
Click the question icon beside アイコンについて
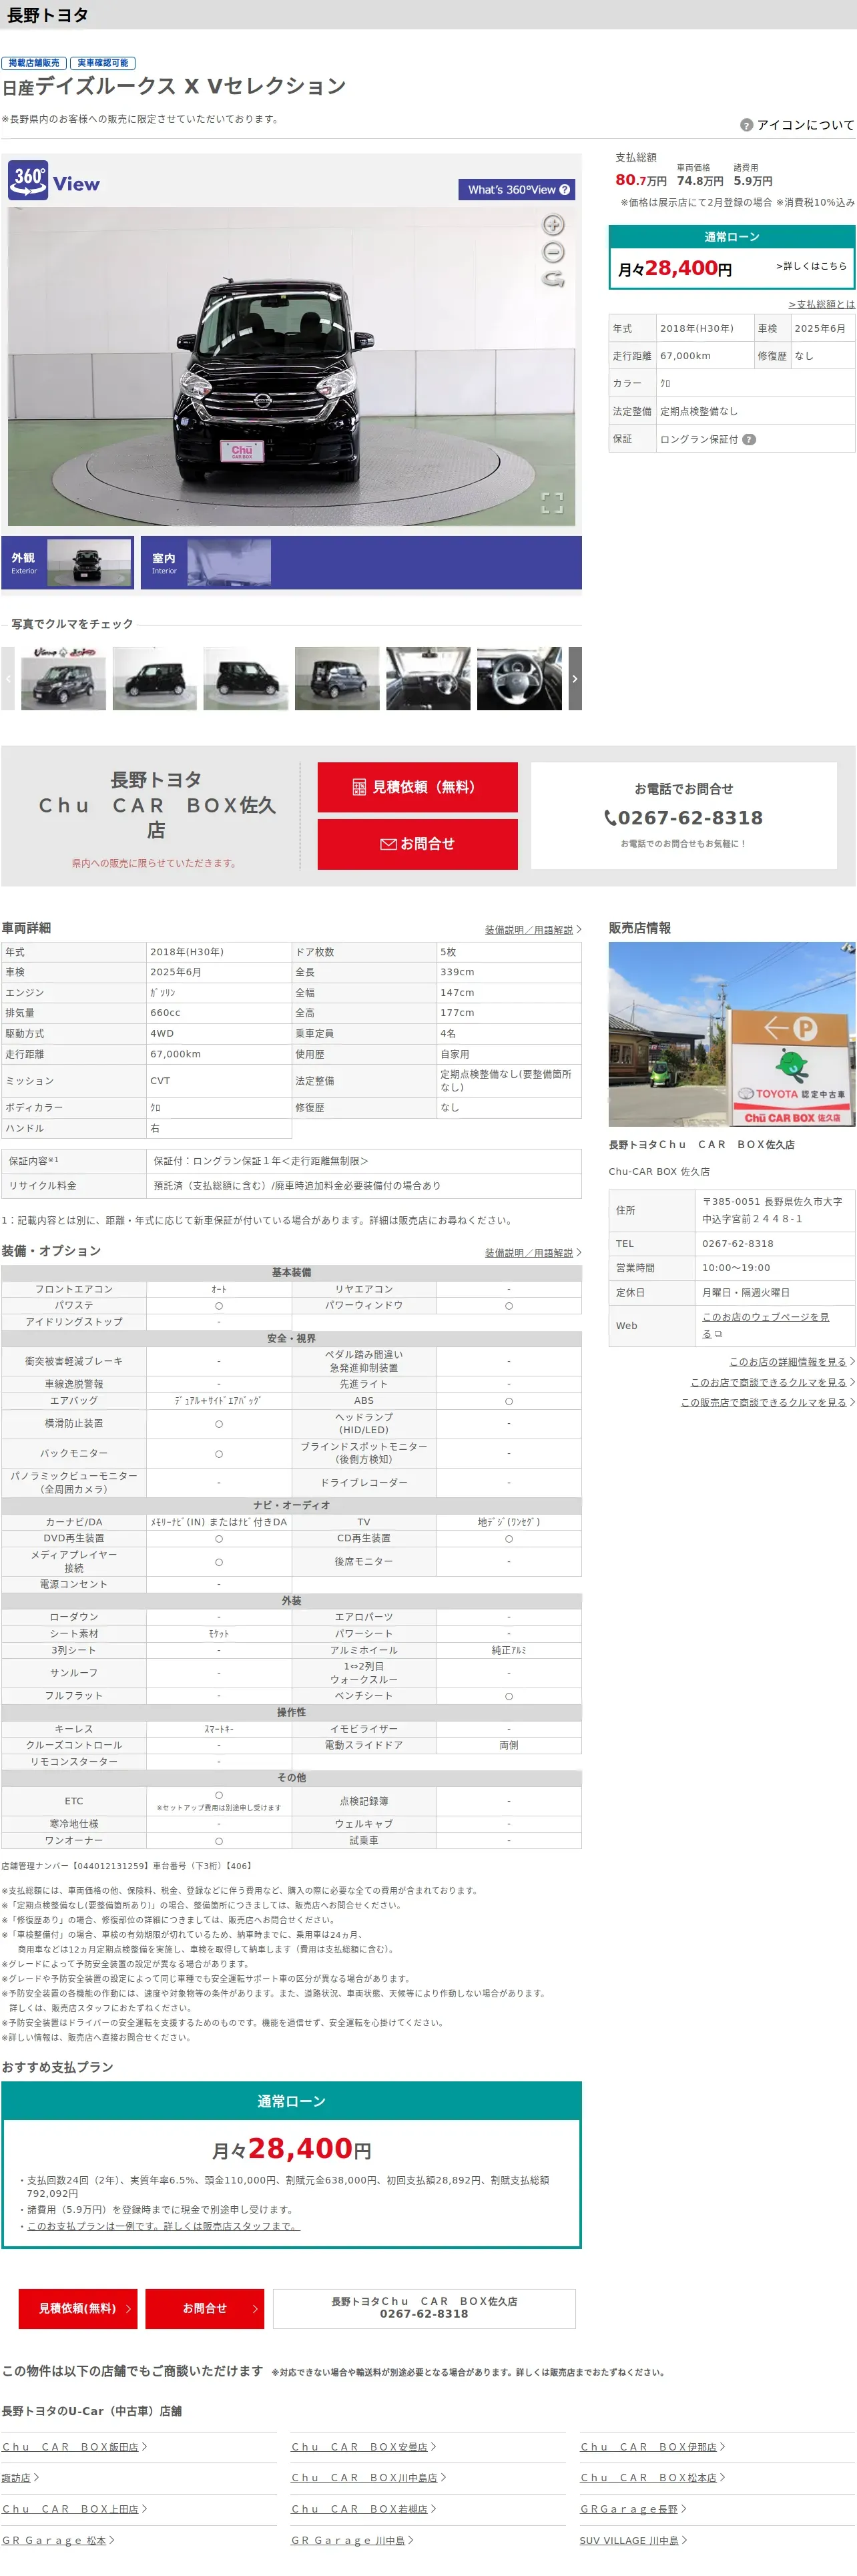746,125
